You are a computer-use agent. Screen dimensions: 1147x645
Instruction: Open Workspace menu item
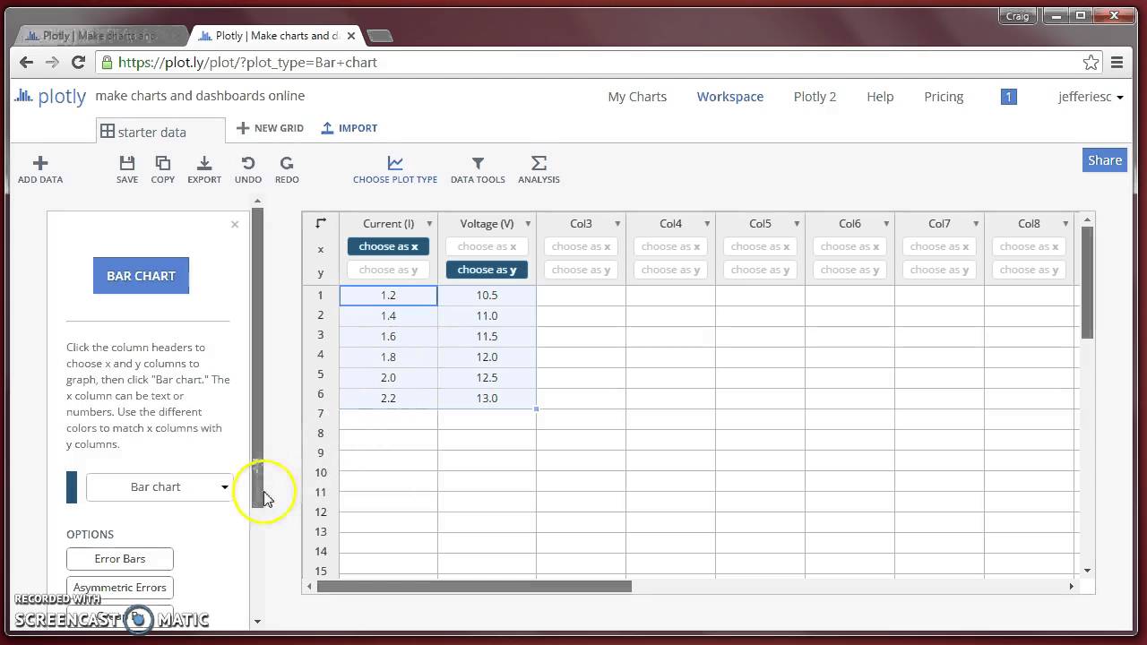click(730, 97)
